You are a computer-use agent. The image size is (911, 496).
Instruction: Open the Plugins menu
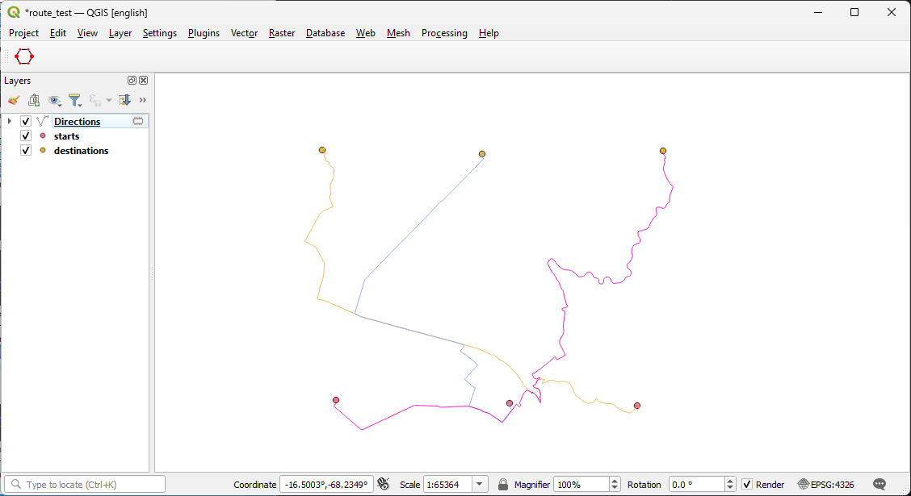[204, 33]
